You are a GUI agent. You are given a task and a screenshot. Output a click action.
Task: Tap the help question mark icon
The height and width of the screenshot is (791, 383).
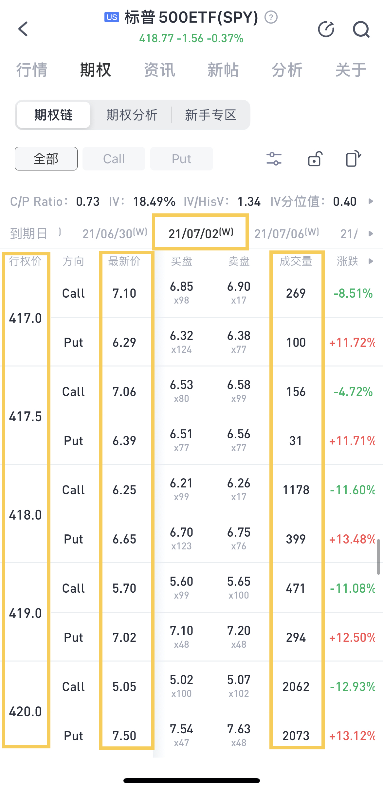point(271,17)
